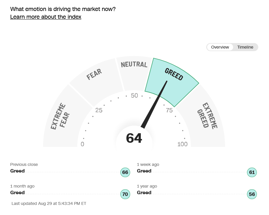Click the 1 month ago 70 badge

[x=125, y=194]
